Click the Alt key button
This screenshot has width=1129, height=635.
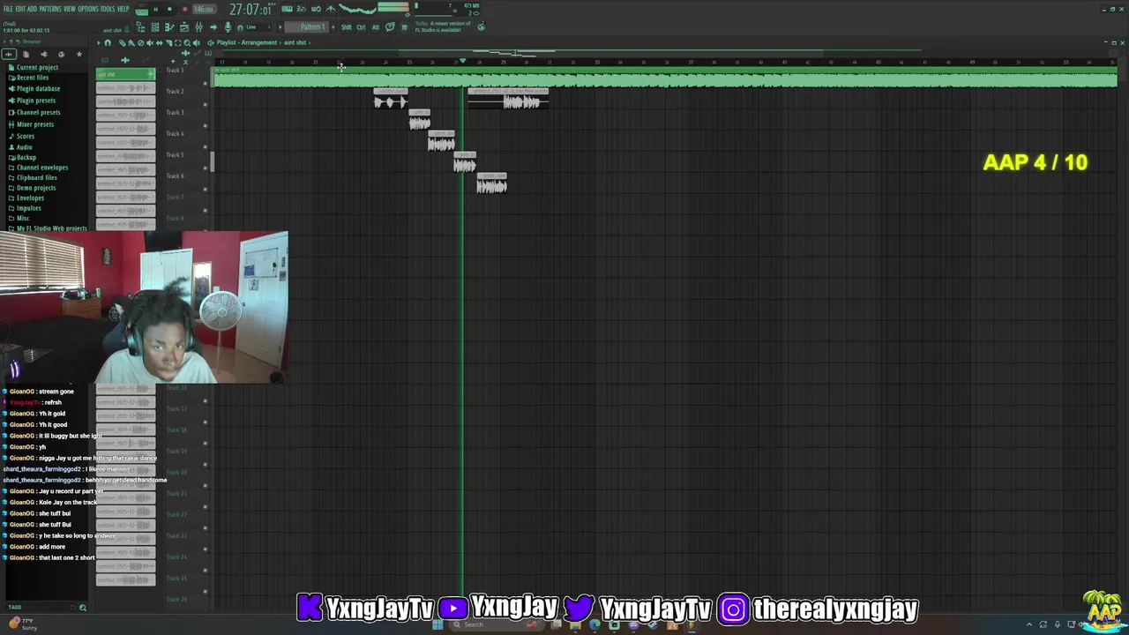click(x=375, y=27)
